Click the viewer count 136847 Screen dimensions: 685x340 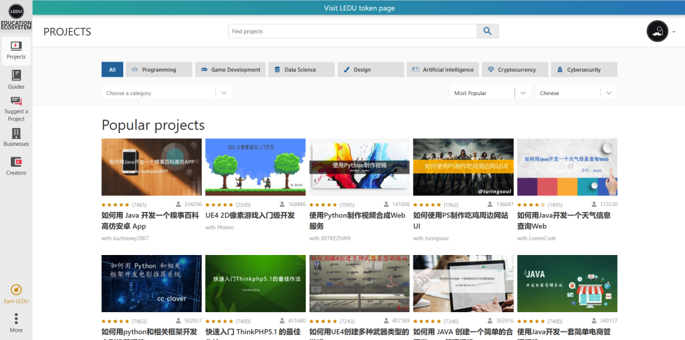point(501,204)
